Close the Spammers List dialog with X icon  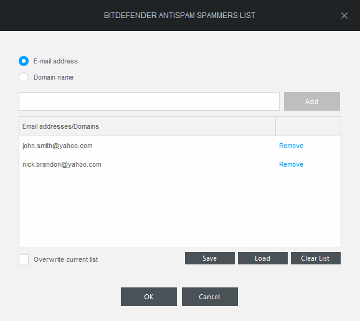[344, 16]
